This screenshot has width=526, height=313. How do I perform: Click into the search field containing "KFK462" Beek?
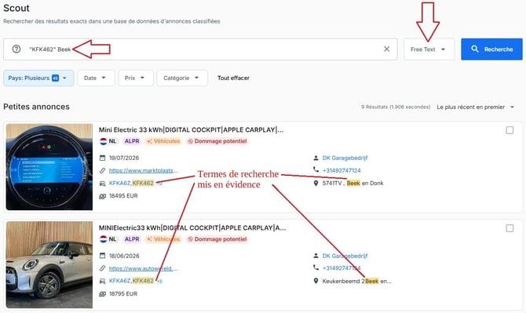200,49
